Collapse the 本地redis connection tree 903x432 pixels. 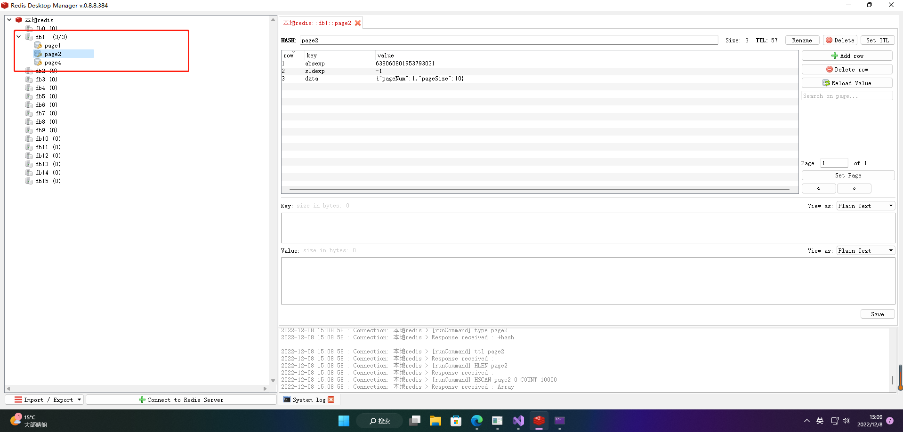(x=9, y=20)
